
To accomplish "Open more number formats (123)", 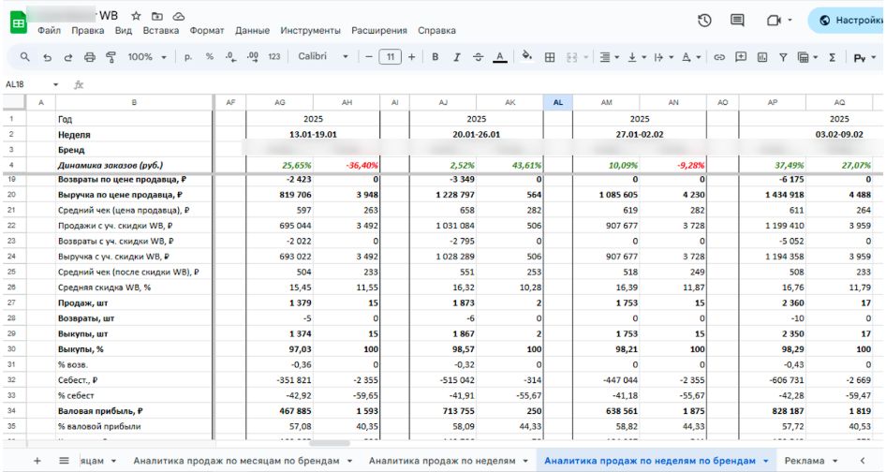I will (274, 56).
